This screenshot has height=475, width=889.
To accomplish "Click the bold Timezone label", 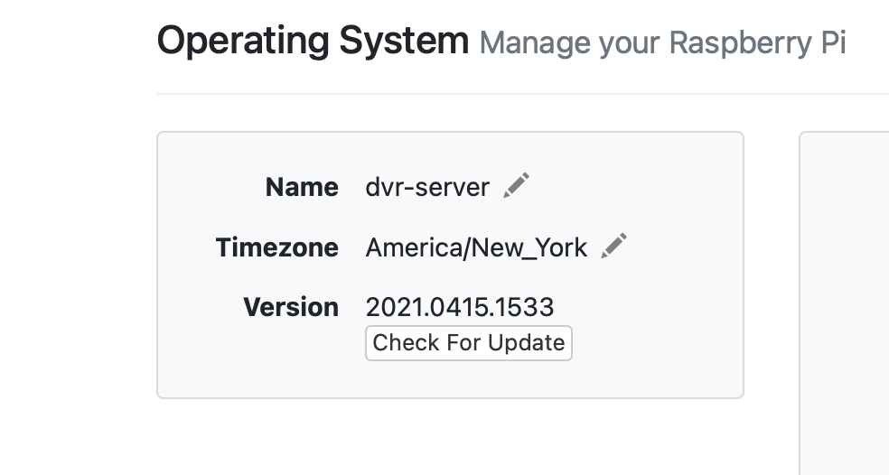I will click(x=276, y=247).
